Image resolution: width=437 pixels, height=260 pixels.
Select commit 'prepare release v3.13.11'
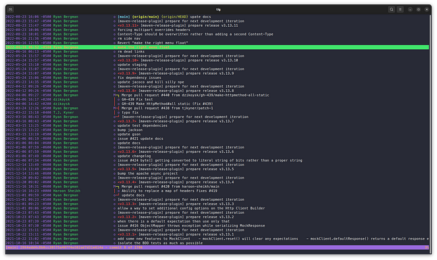pos(189,26)
